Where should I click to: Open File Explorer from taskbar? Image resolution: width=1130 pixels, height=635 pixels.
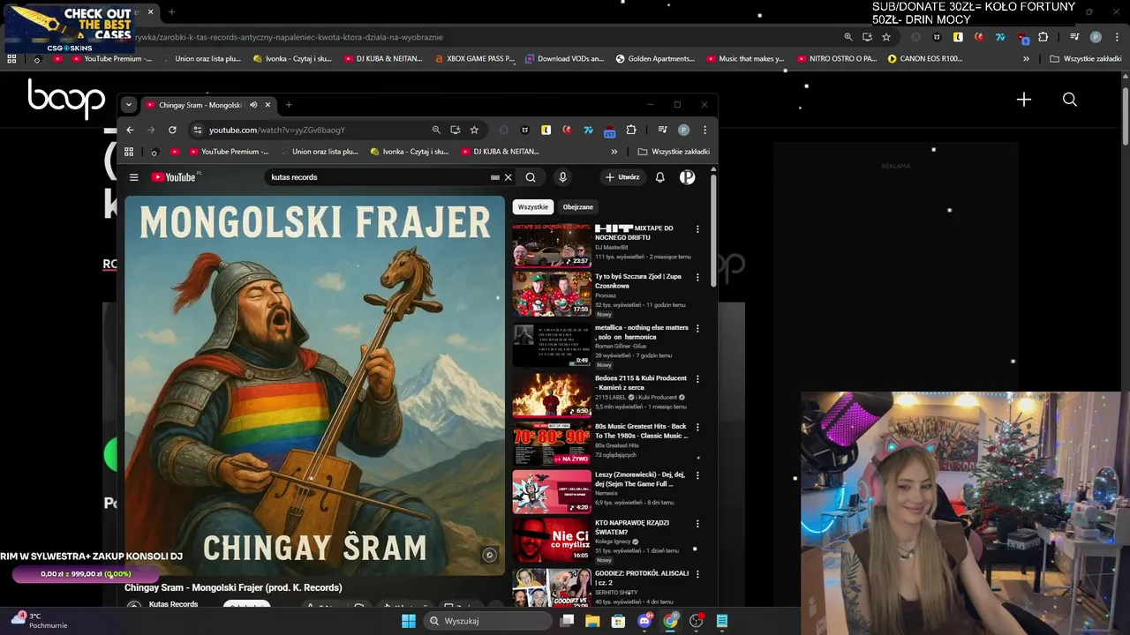pyautogui.click(x=592, y=621)
